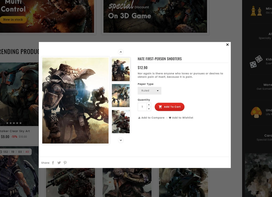Select the second battle scene thumbnail
The image size is (272, 197).
point(121,96)
